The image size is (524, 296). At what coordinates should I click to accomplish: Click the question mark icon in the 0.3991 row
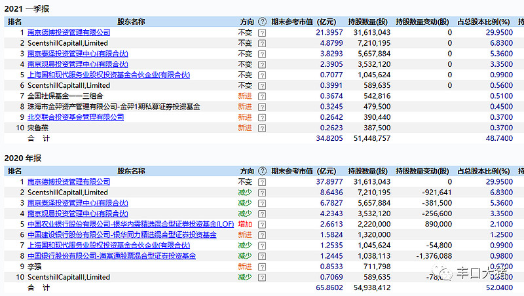point(262,86)
